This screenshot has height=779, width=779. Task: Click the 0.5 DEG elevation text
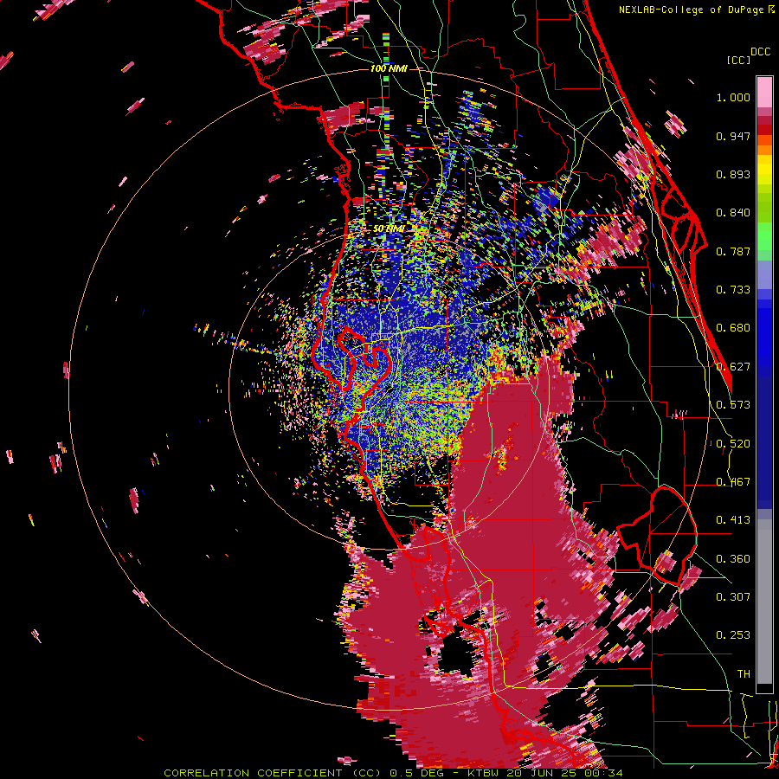pos(416,773)
